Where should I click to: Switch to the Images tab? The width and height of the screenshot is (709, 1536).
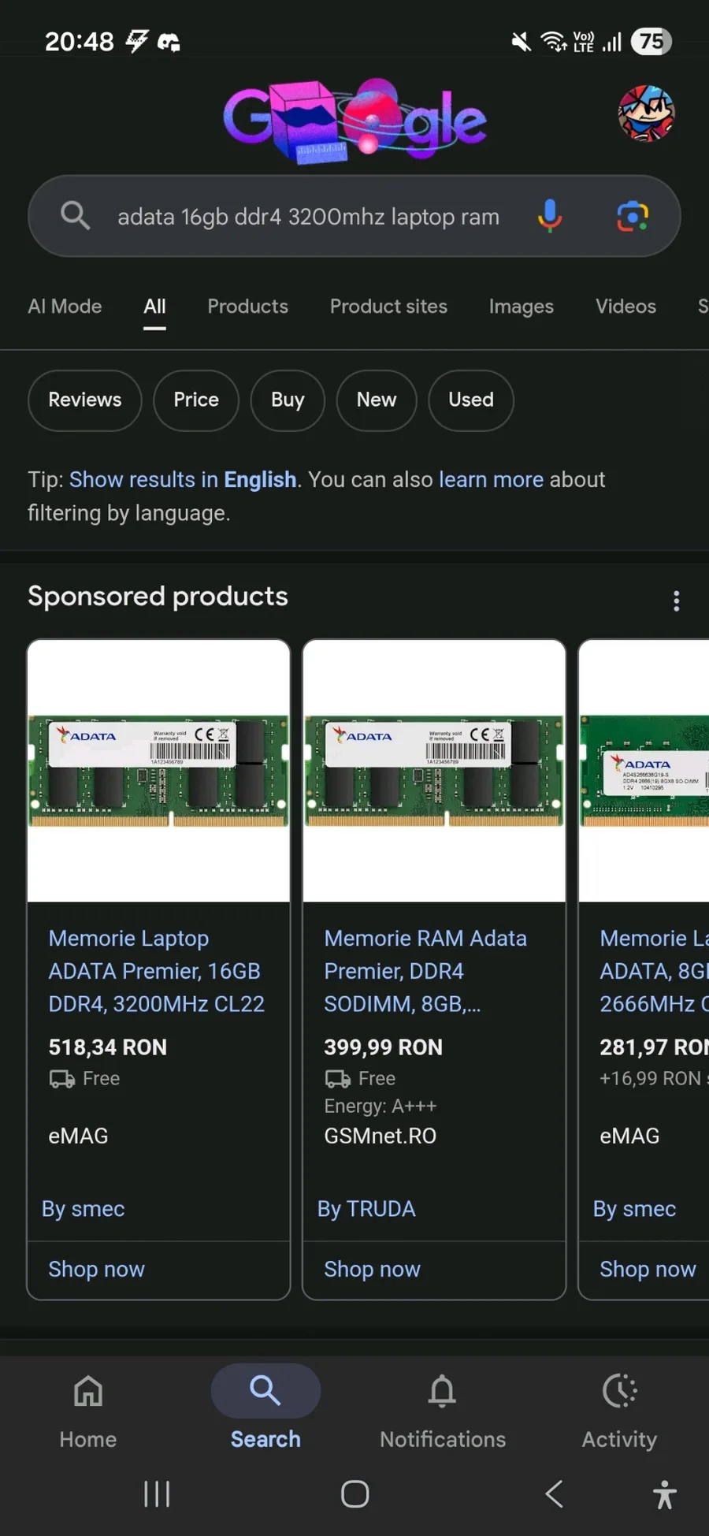coord(521,307)
